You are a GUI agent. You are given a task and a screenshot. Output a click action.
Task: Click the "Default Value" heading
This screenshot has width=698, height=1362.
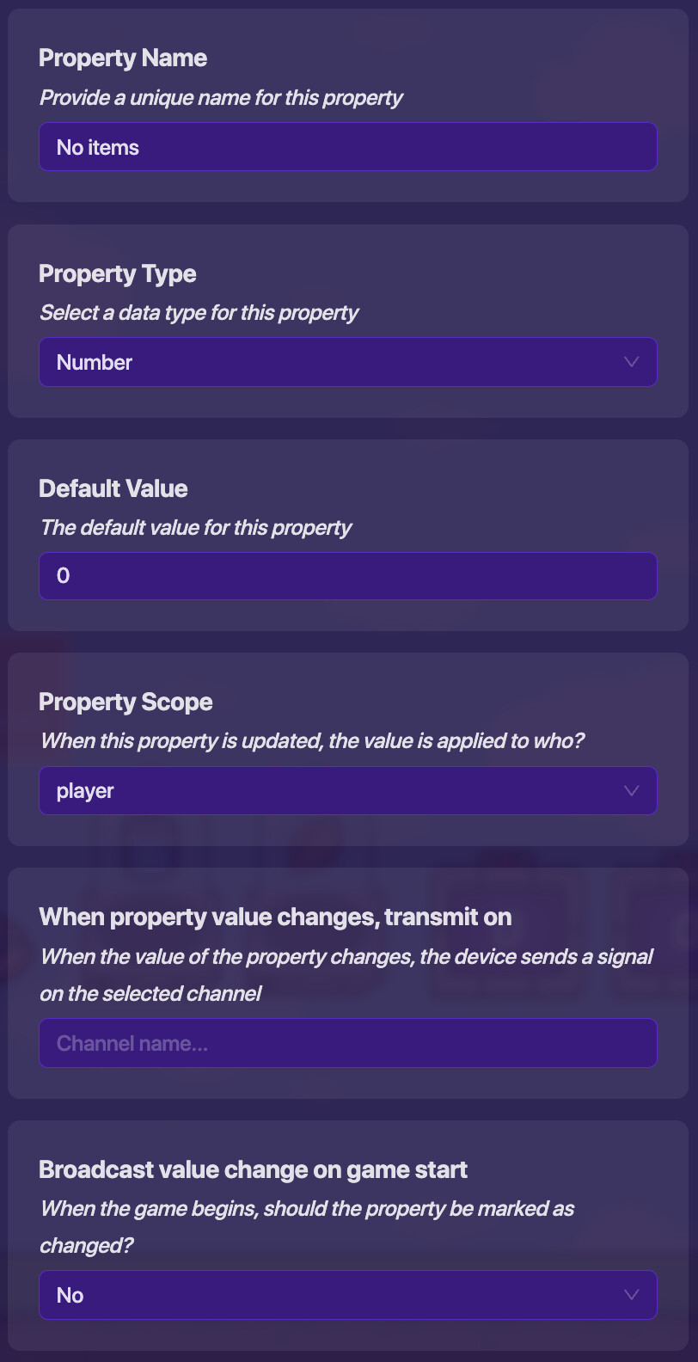113,488
